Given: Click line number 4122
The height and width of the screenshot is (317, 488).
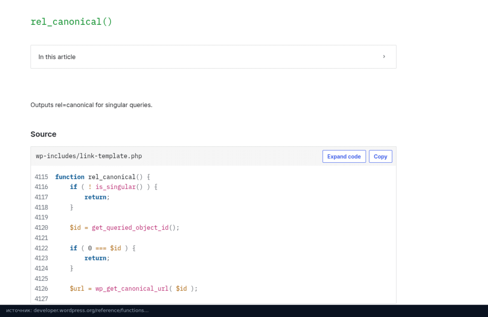Looking at the screenshot, I should 41,248.
